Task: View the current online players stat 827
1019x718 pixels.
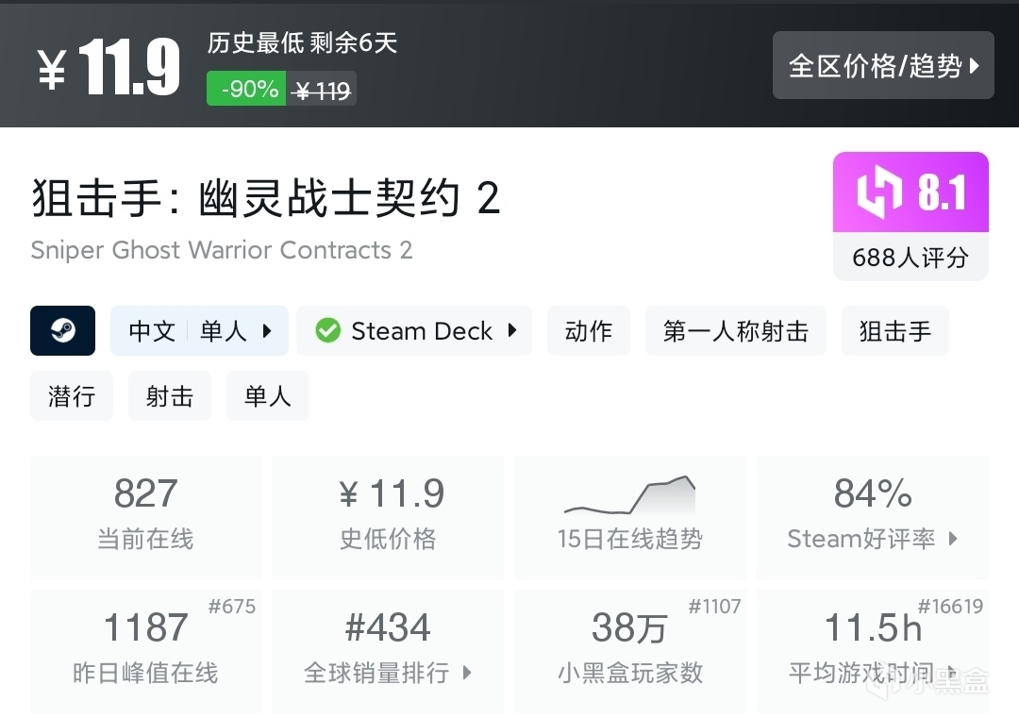Action: click(x=145, y=516)
